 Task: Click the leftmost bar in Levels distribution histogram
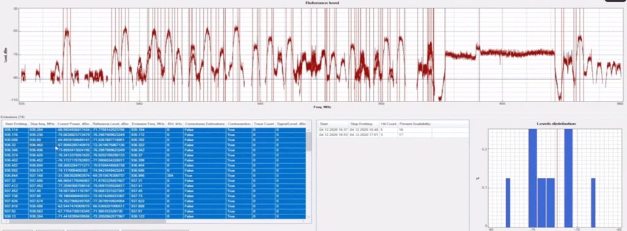pos(508,203)
